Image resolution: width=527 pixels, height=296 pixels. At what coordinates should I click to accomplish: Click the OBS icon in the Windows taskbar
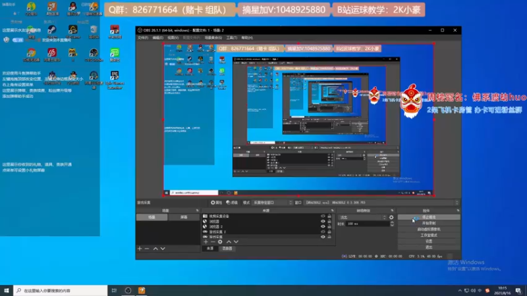pos(128,291)
